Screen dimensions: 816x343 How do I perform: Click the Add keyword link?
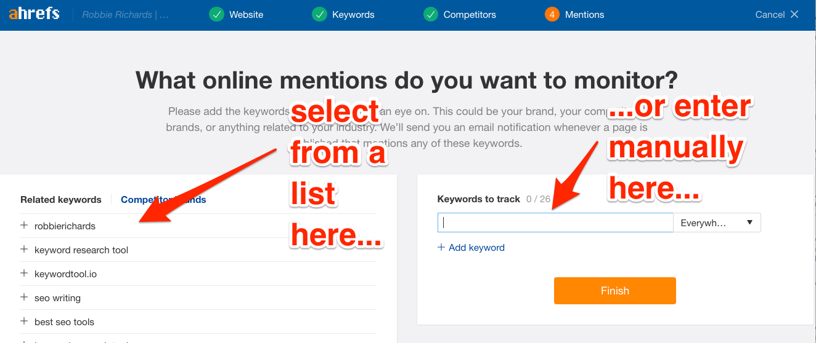pos(471,248)
